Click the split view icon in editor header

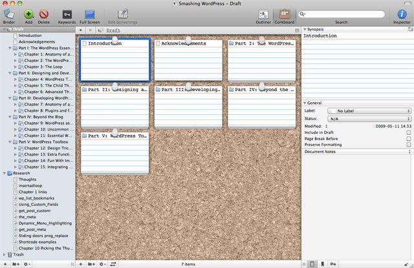(x=297, y=30)
